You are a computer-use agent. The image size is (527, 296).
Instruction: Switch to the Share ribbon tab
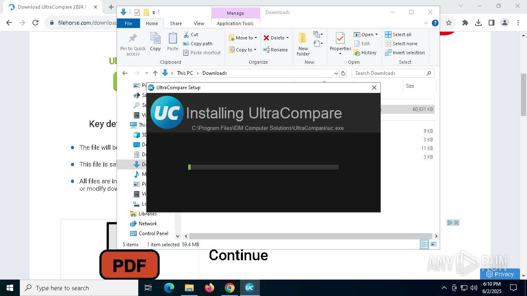[176, 23]
